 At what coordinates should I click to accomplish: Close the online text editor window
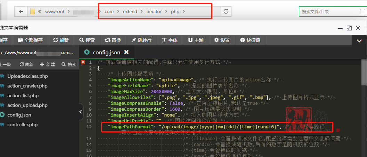click(358, 28)
